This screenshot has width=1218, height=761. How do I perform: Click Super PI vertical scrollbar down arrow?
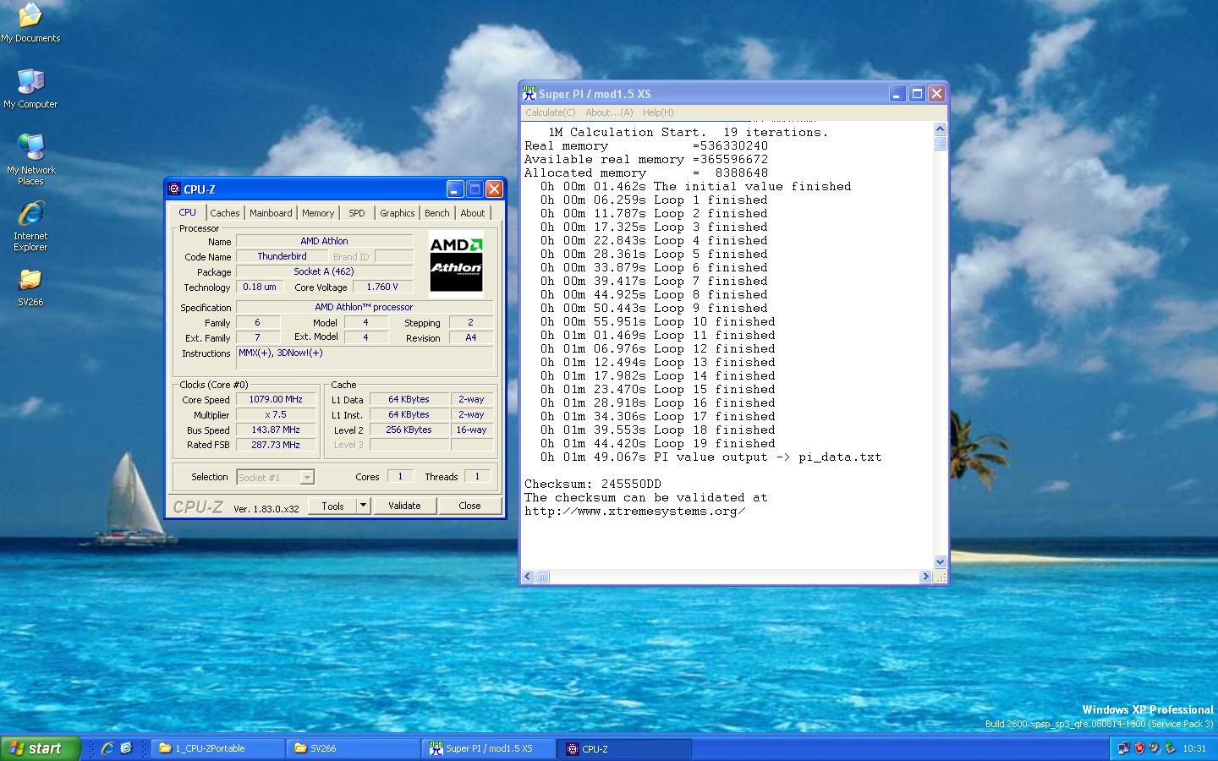coord(940,562)
